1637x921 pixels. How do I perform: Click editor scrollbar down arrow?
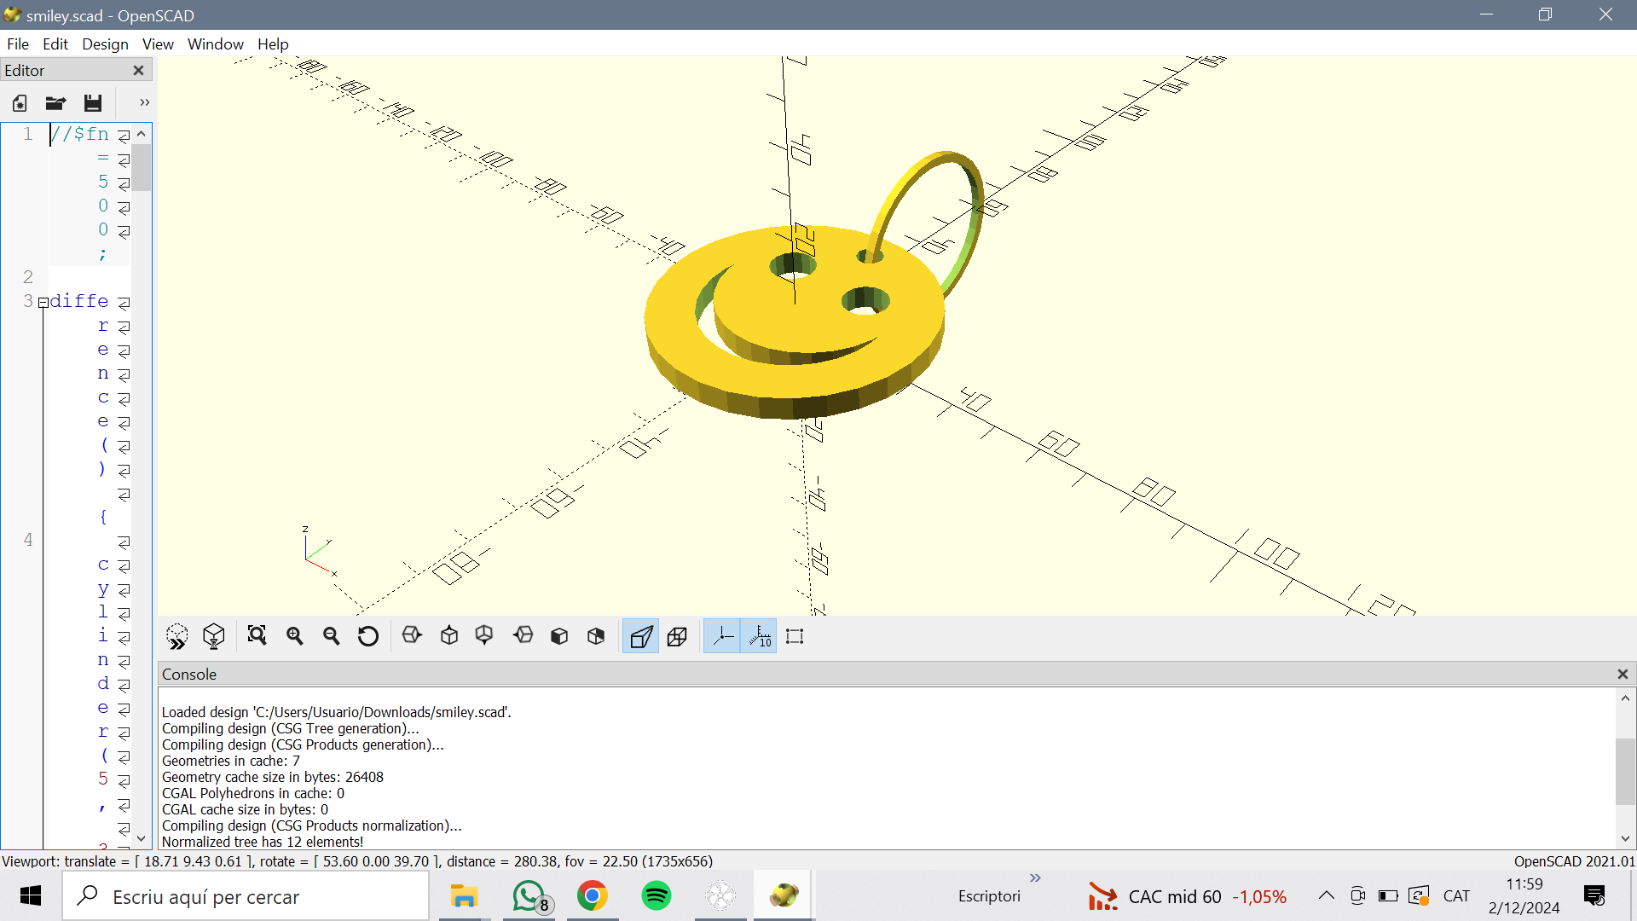[x=142, y=838]
